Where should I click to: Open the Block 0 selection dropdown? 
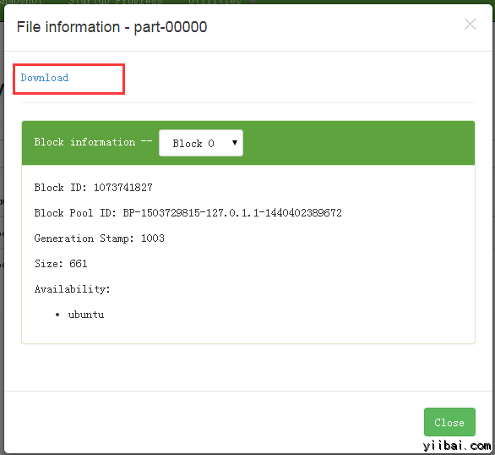(x=201, y=143)
